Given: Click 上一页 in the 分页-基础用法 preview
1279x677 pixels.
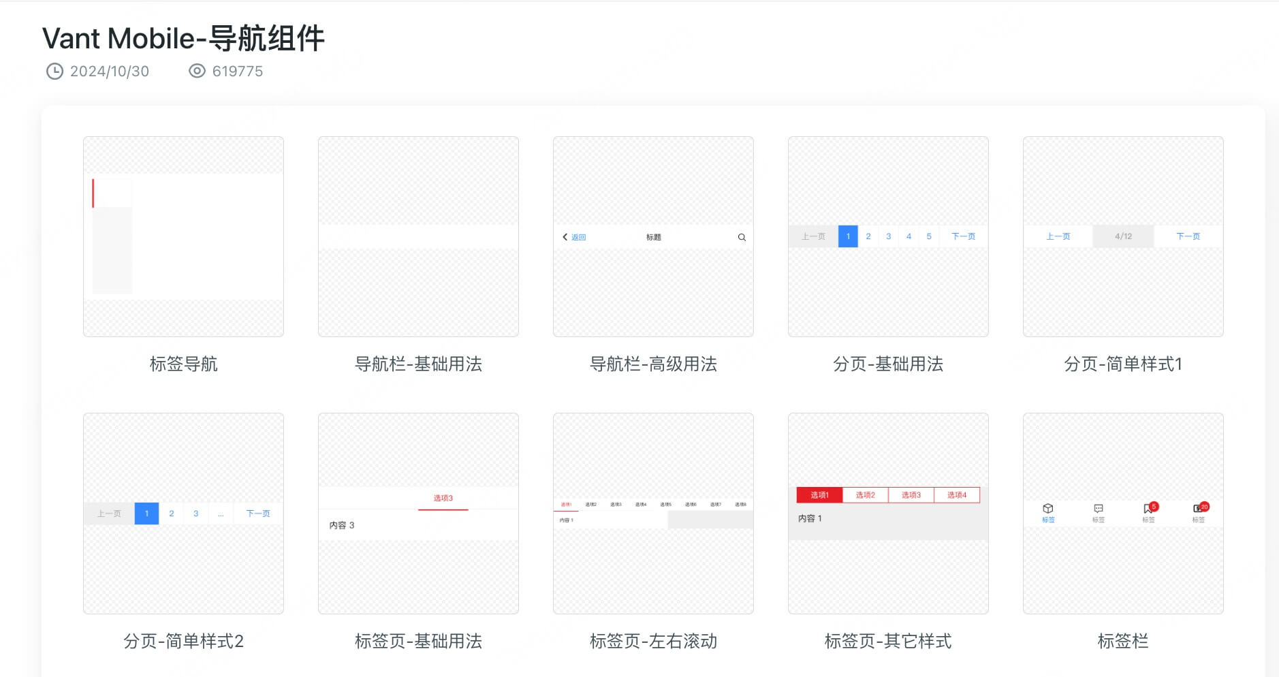Looking at the screenshot, I should point(813,236).
